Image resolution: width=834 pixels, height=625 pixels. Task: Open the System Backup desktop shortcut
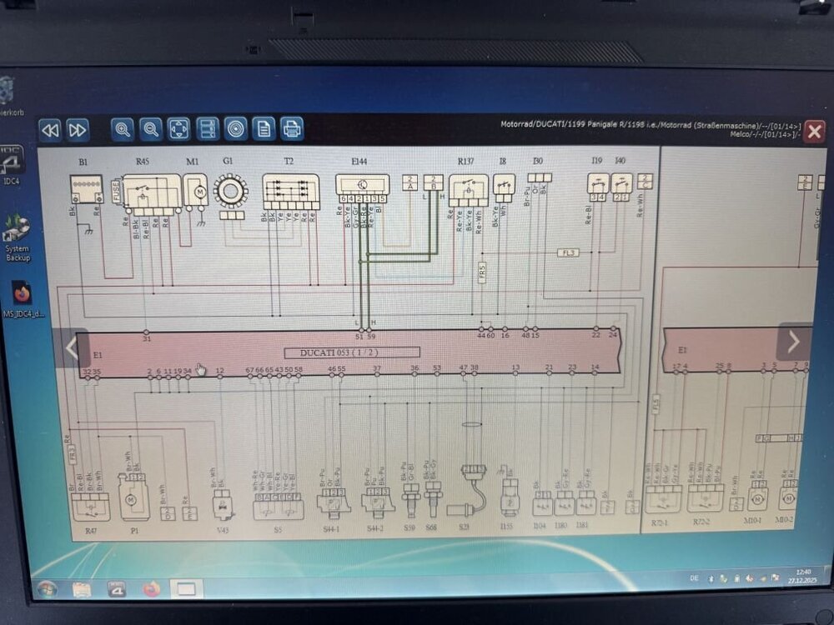(x=18, y=238)
